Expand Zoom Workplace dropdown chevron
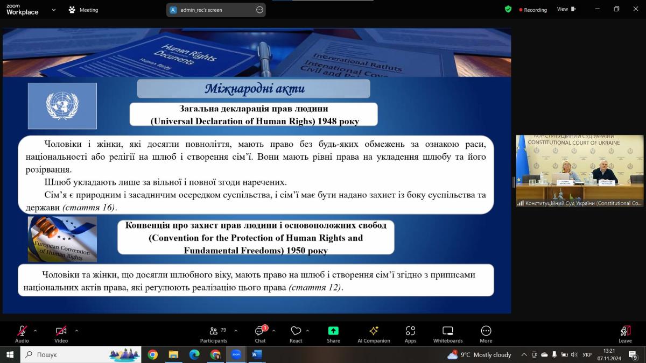 click(x=53, y=10)
